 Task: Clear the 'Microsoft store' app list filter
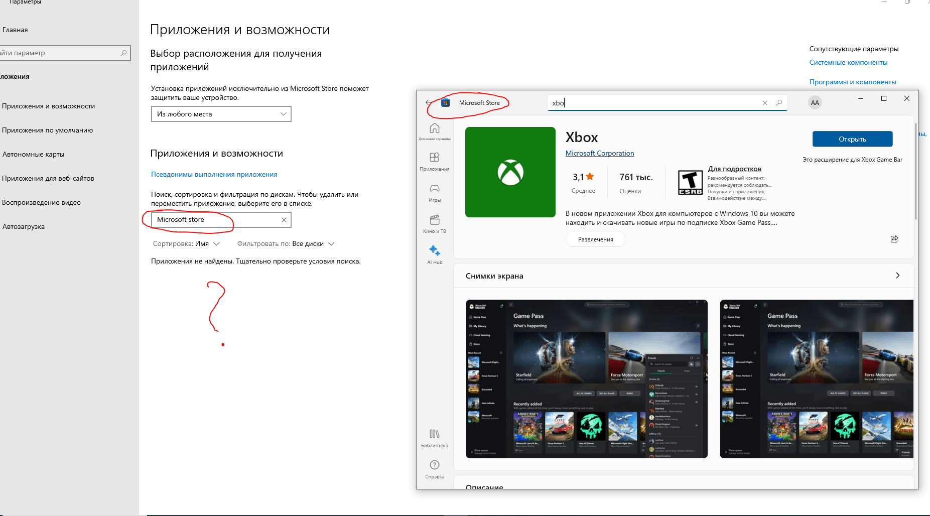284,220
